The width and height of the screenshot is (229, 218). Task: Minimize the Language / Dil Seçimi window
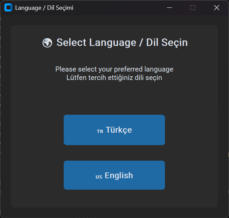click(169, 8)
